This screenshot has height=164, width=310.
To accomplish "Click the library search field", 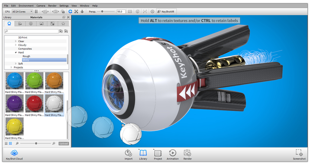I will point(32,31).
